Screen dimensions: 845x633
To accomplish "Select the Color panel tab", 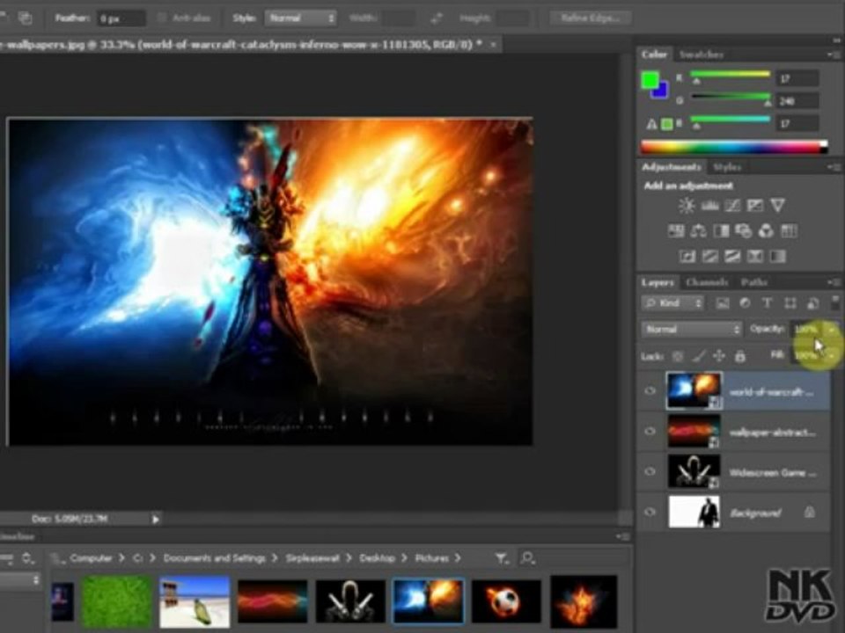I will click(x=654, y=55).
